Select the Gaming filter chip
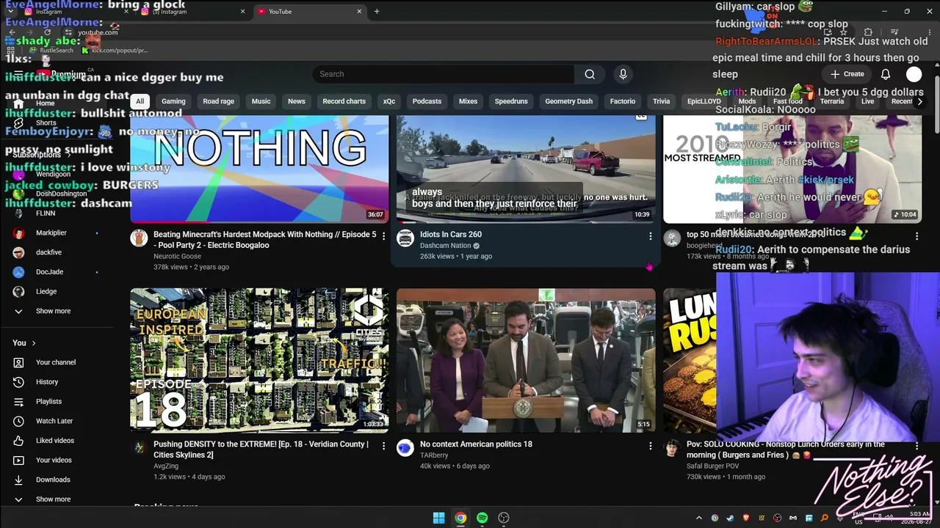Viewport: 940px width, 528px height. pyautogui.click(x=173, y=101)
